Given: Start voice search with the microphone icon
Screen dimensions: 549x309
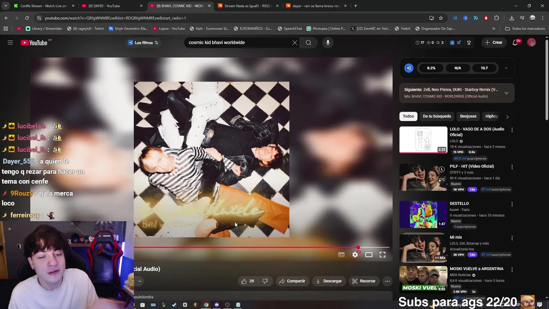Looking at the screenshot, I should [328, 42].
